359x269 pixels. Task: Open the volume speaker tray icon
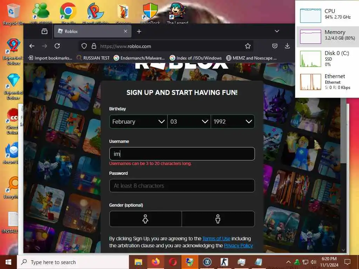pos(313,262)
